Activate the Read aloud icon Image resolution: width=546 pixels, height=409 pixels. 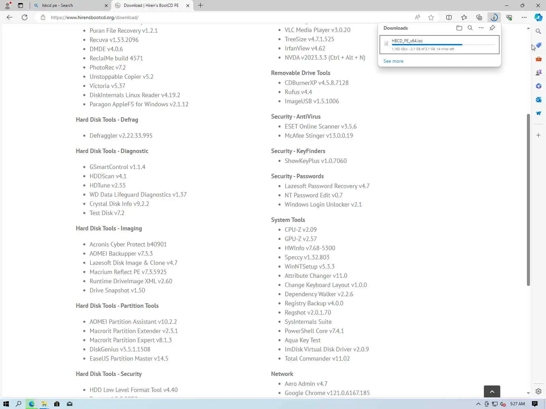pos(417,17)
